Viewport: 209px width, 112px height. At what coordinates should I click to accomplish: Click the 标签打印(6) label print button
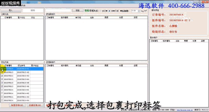tap(17, 105)
